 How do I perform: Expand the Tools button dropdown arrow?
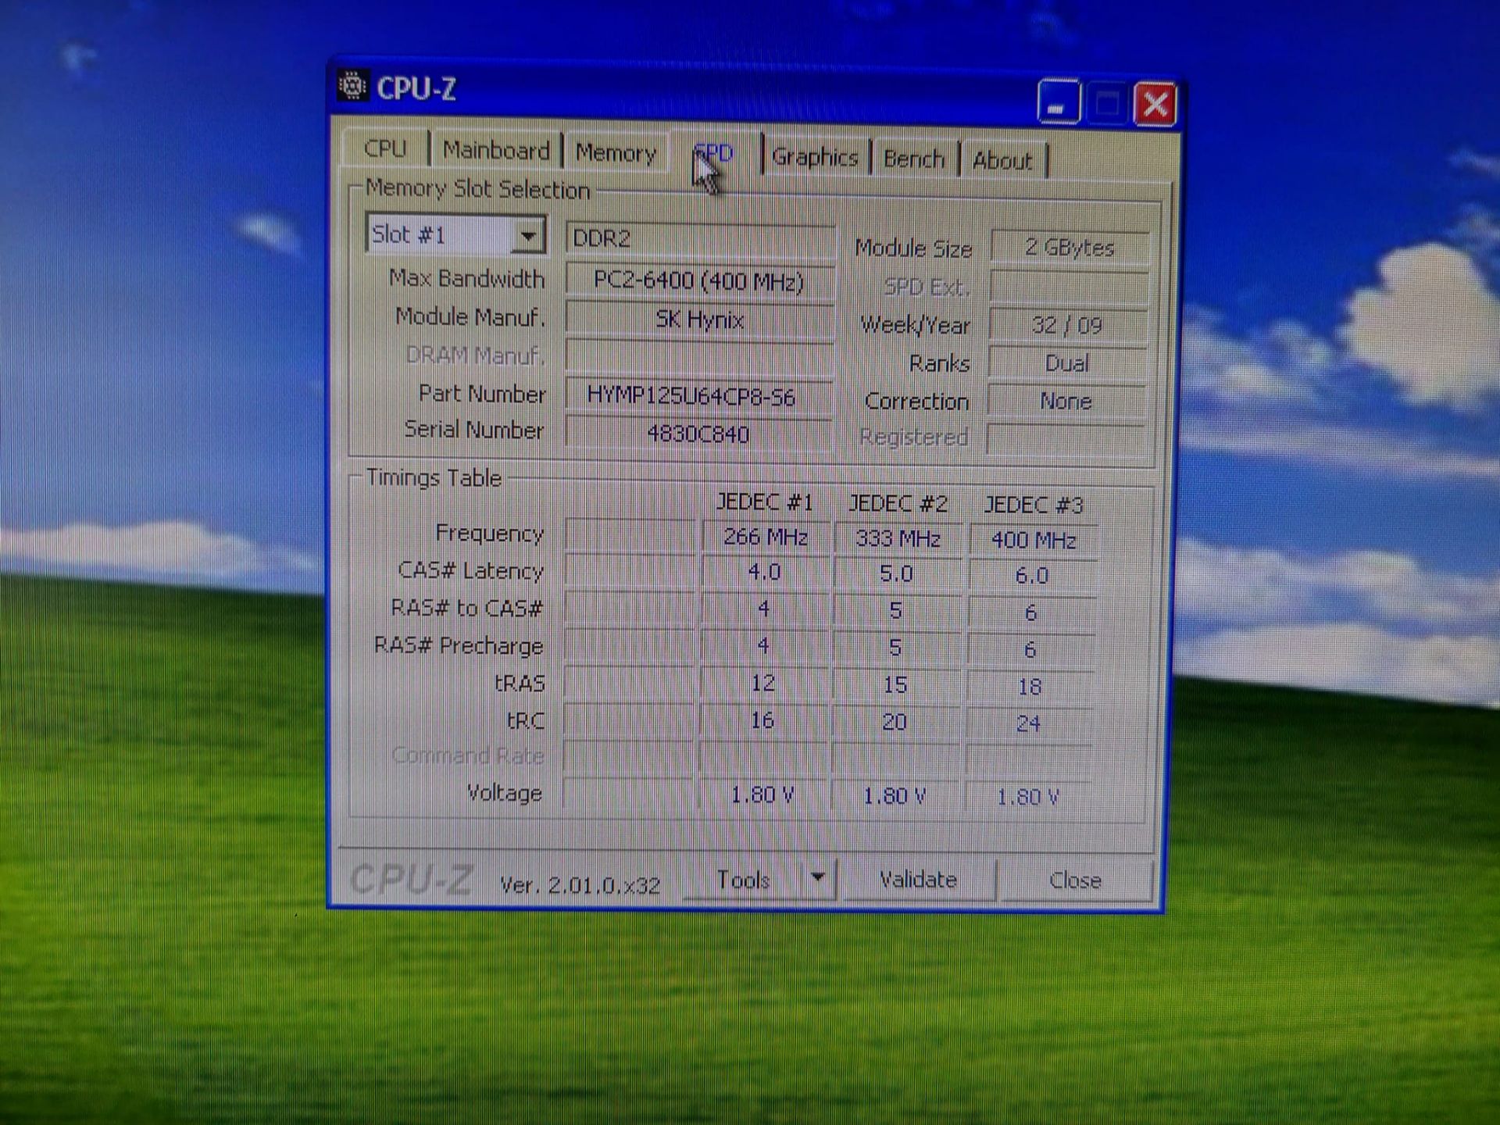click(x=817, y=878)
